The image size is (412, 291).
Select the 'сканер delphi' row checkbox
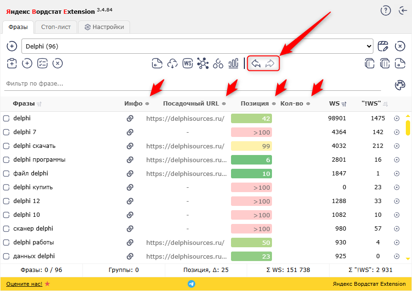pyautogui.click(x=7, y=229)
